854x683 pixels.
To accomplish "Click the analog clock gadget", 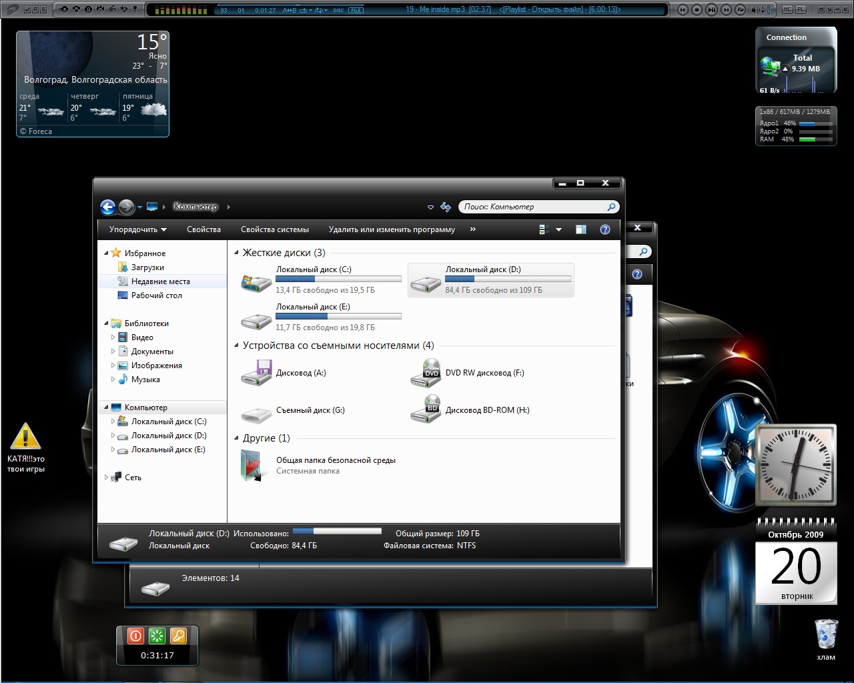I will (x=795, y=465).
